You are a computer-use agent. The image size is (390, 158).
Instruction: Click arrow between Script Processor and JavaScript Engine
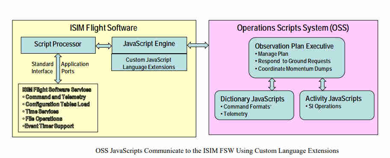pos(104,46)
